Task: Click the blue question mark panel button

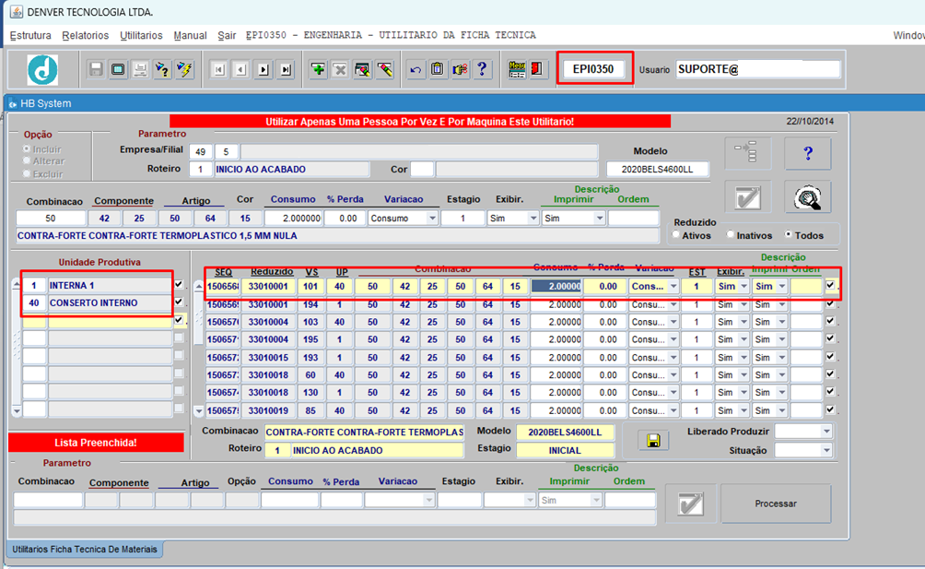Action: click(x=808, y=153)
